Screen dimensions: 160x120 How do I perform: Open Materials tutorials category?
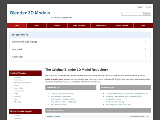17,96
